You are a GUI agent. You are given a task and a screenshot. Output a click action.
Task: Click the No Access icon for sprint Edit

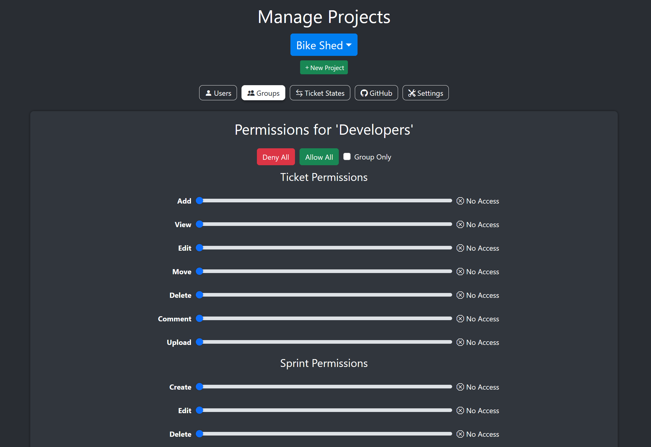tap(460, 410)
